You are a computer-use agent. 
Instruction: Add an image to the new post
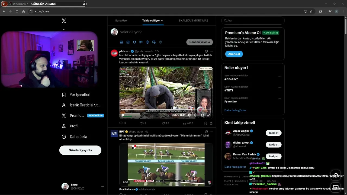point(121,42)
